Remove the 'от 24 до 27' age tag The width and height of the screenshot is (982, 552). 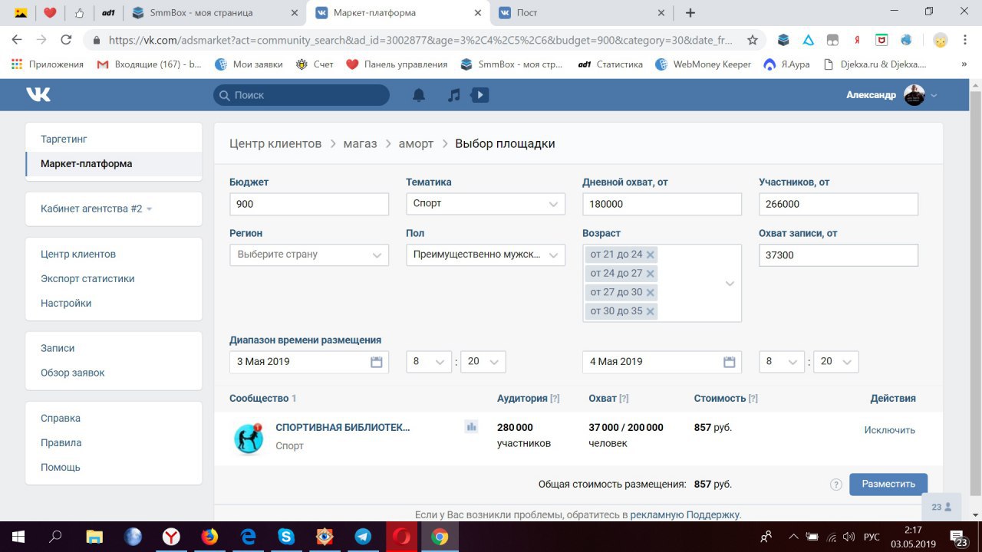[651, 274]
